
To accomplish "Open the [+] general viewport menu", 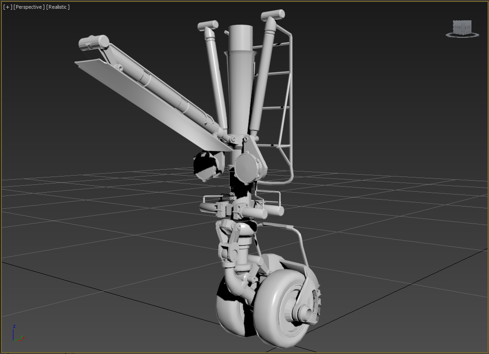I will pyautogui.click(x=7, y=7).
